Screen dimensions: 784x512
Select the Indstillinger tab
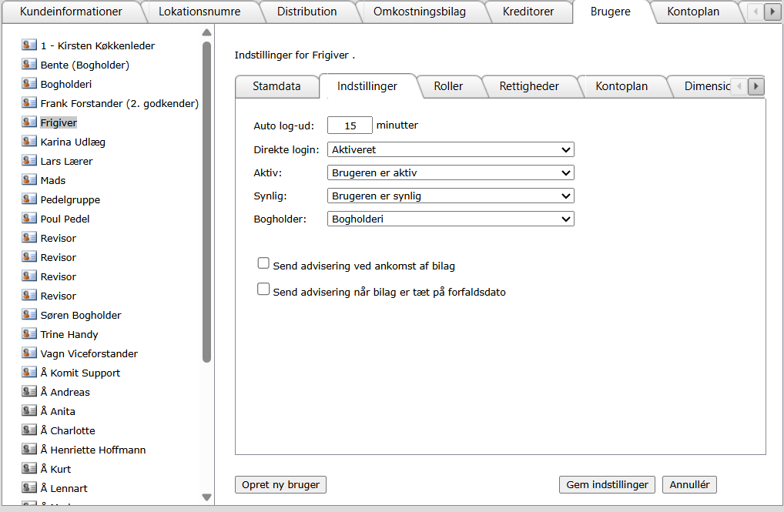(x=367, y=86)
